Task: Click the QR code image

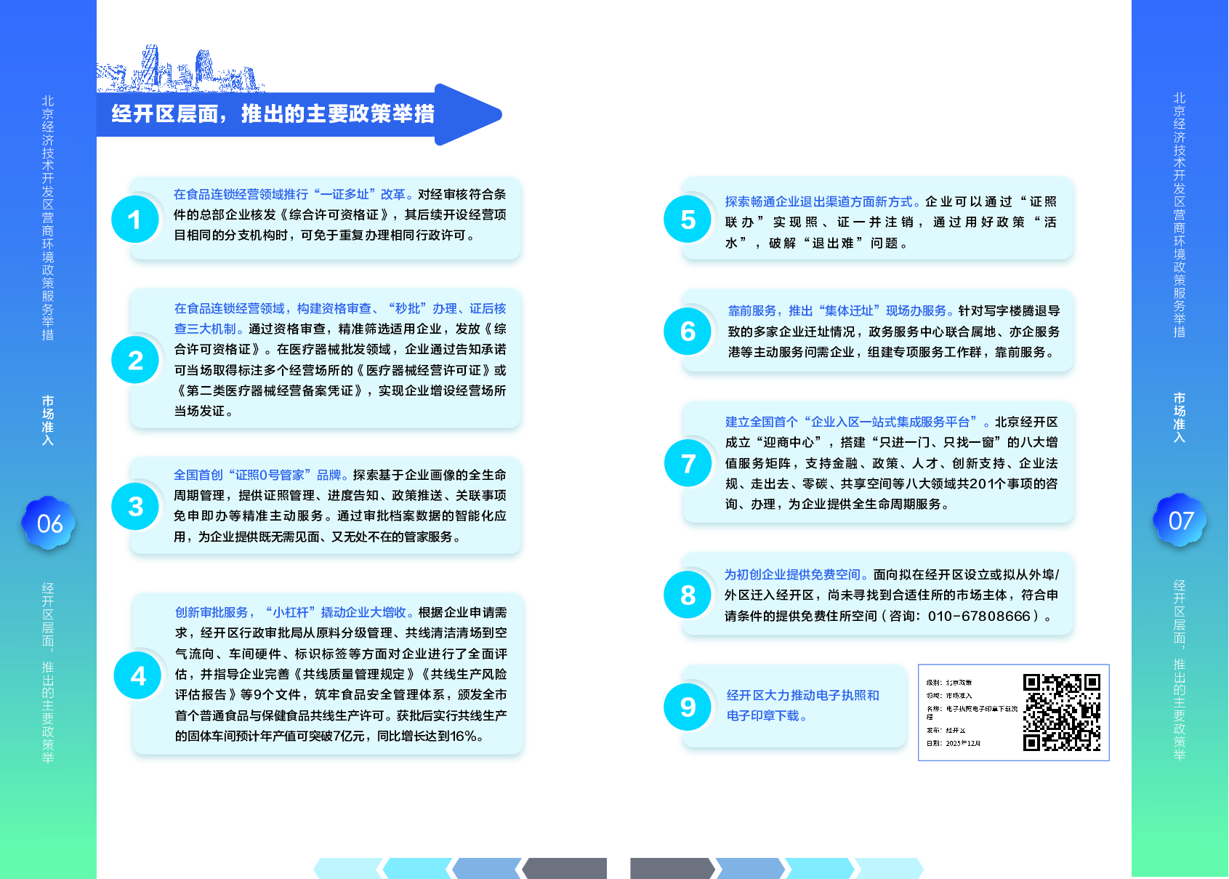Action: click(x=1061, y=713)
